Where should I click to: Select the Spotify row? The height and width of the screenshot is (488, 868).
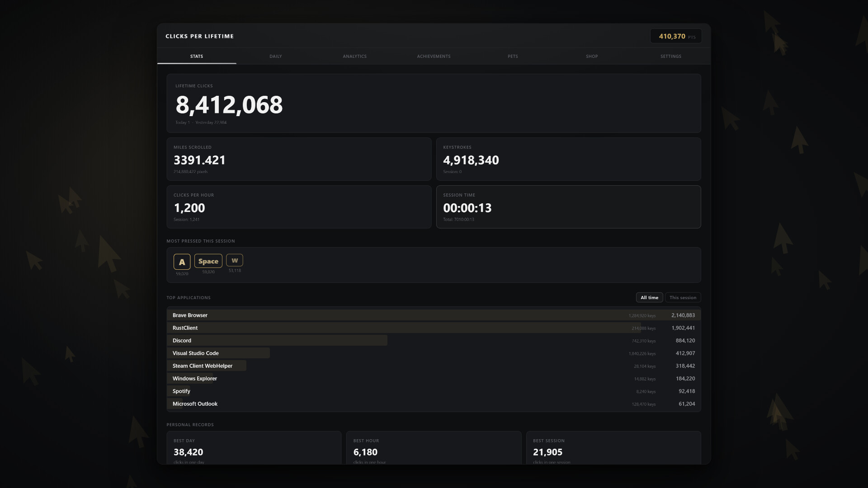(x=434, y=391)
